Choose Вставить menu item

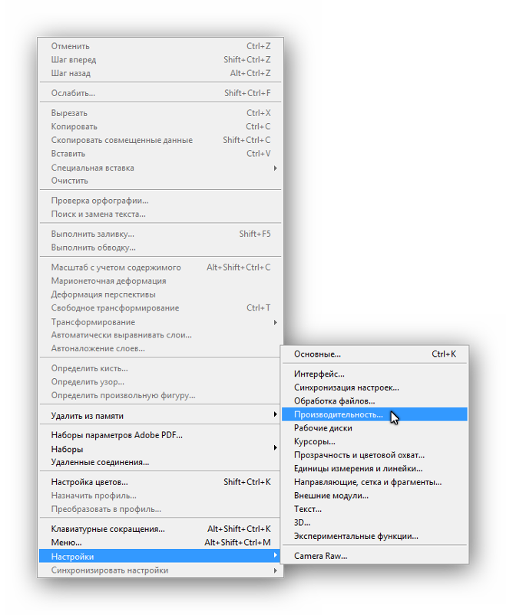coord(160,153)
